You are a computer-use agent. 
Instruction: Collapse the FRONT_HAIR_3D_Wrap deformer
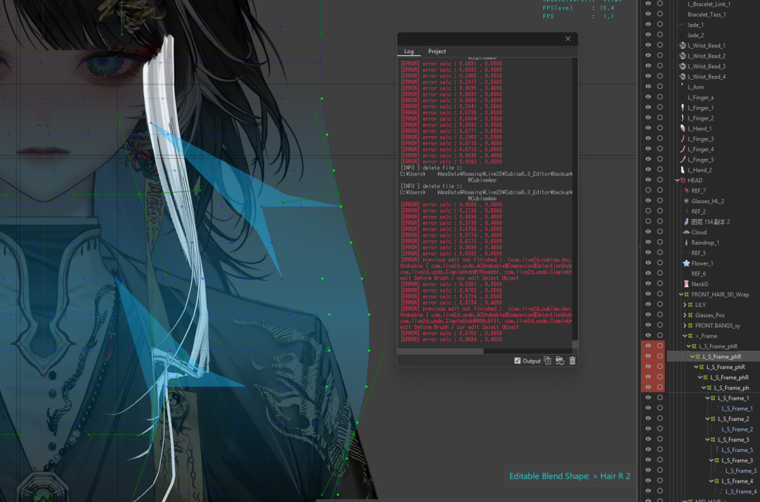tap(681, 294)
